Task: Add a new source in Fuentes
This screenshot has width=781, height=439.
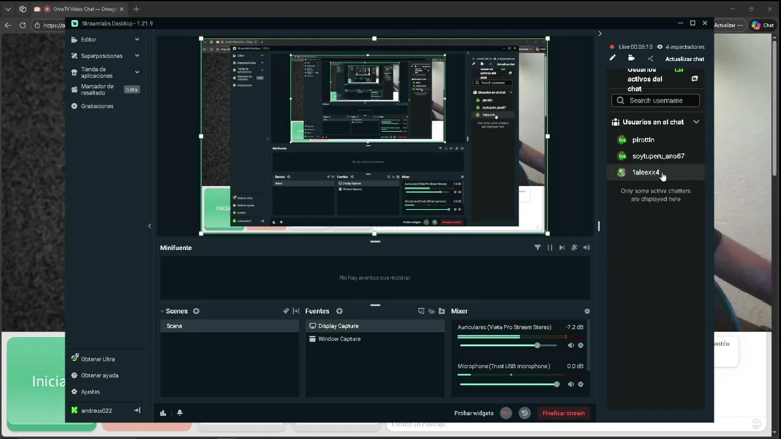Action: click(339, 311)
